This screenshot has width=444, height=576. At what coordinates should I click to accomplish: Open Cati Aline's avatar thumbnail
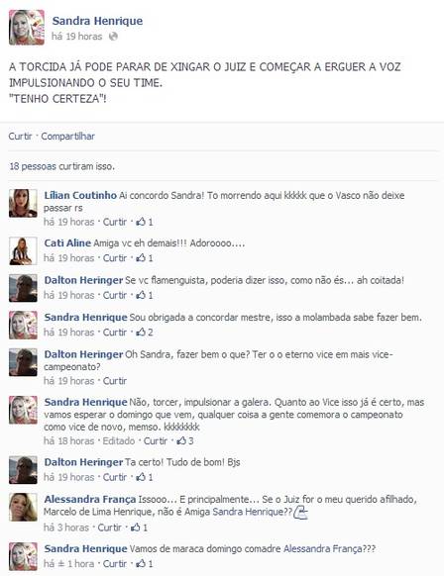coord(23,251)
